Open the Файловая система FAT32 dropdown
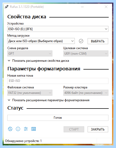Screen dimensions: 116x148 tap(30, 93)
